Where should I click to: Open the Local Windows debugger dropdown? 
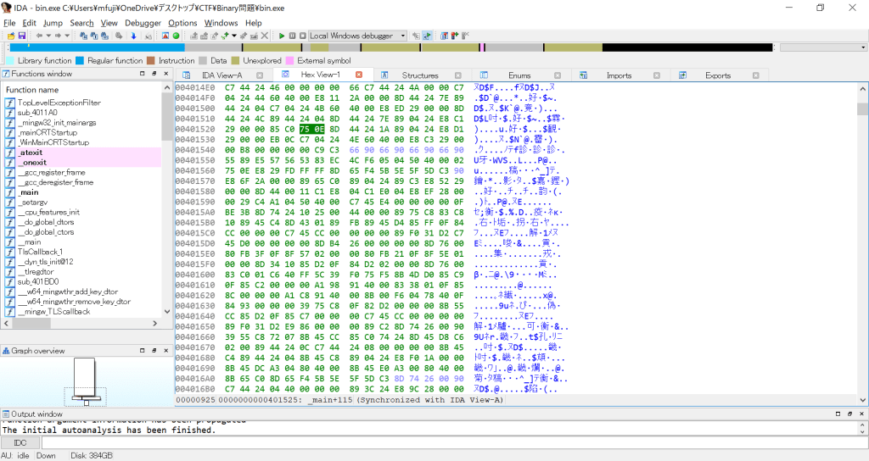pos(403,36)
